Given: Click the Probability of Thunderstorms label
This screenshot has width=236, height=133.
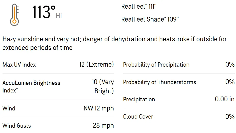Looking at the screenshot, I should (x=159, y=82).
